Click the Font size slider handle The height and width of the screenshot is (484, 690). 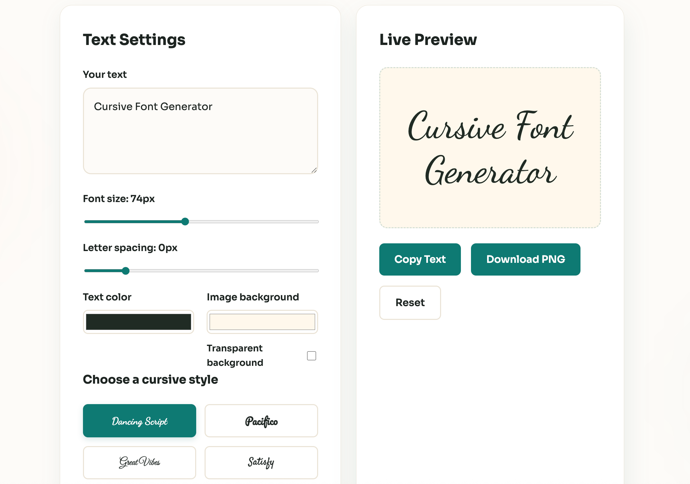pos(185,222)
